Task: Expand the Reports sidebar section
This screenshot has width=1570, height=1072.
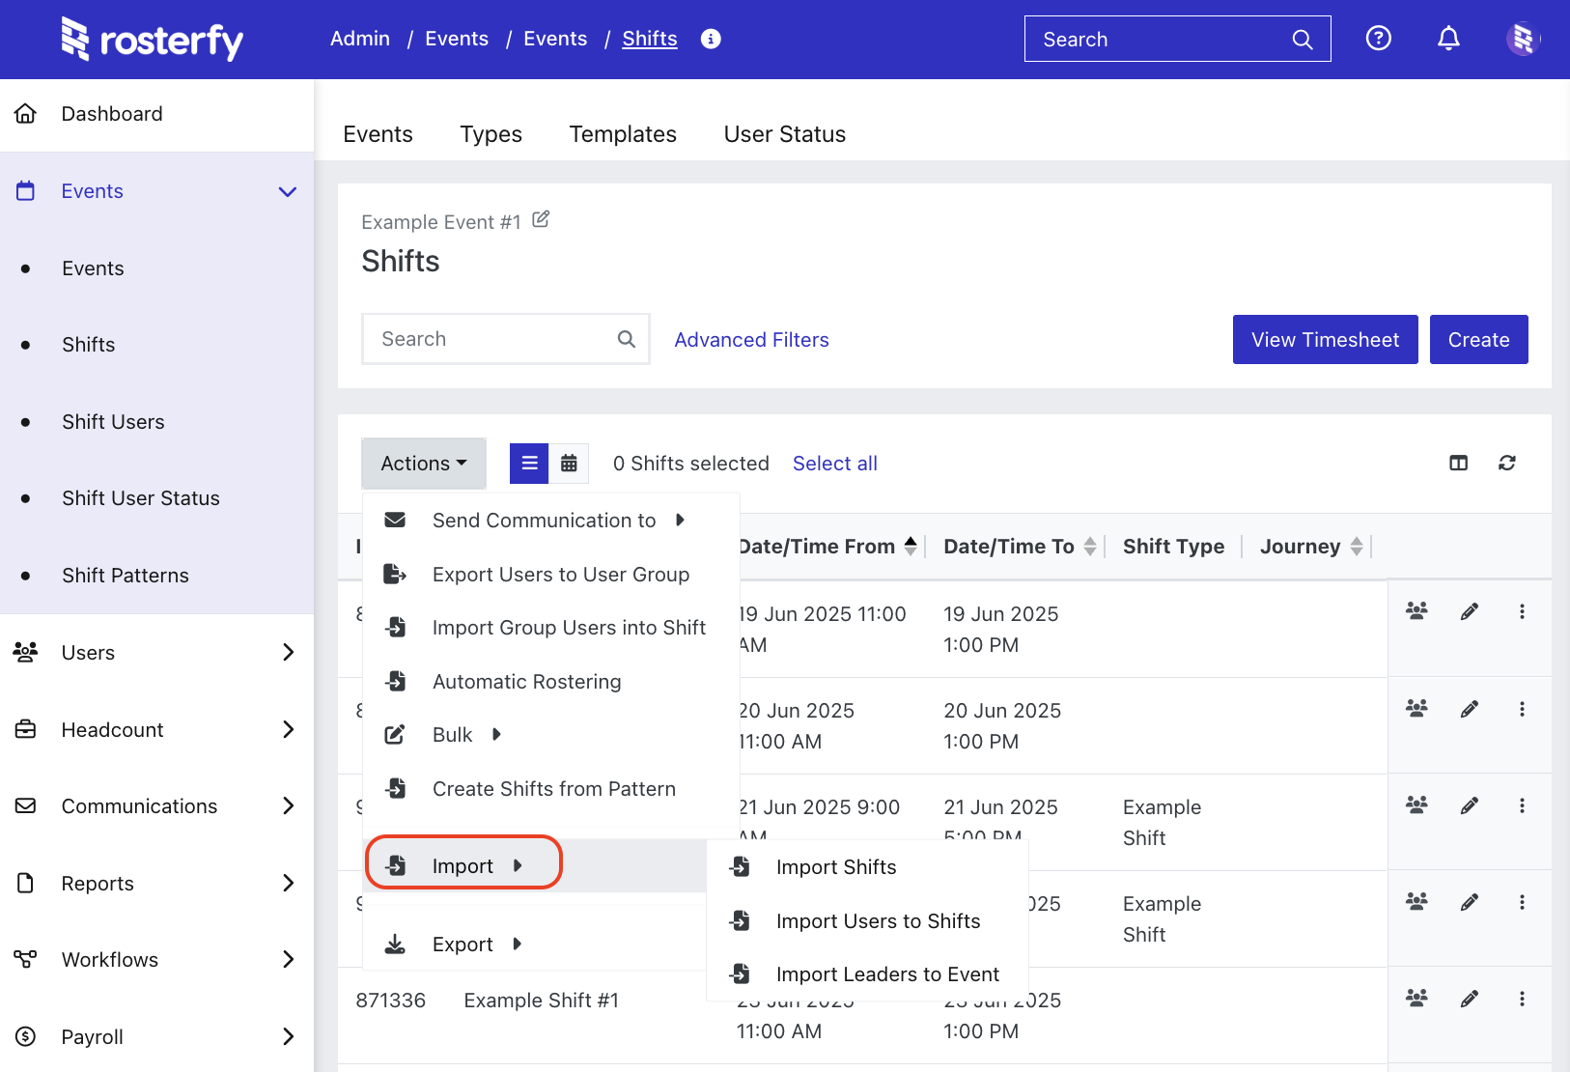Action: coord(288,883)
